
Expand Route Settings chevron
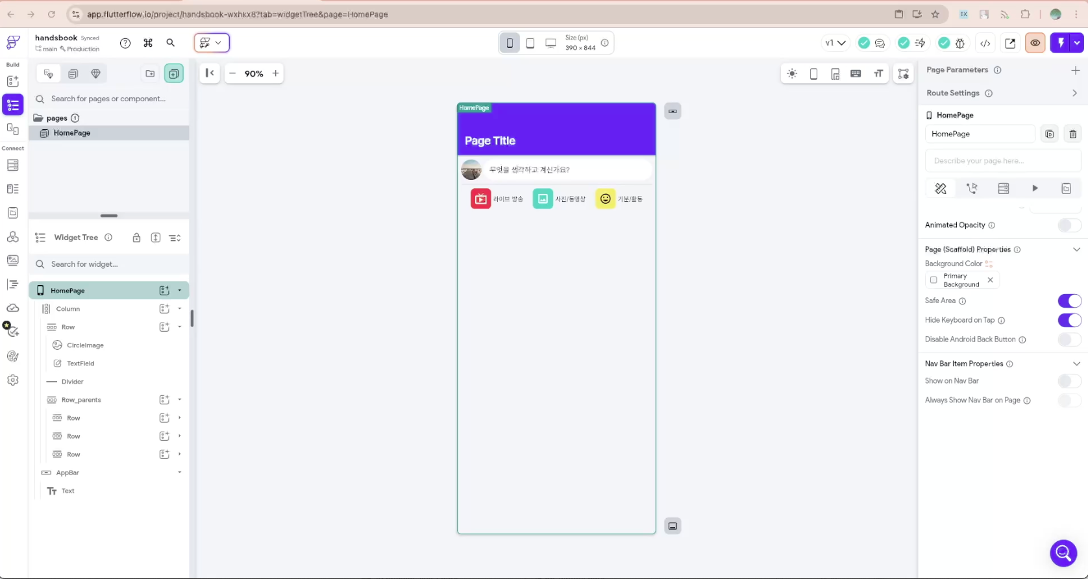[1075, 93]
